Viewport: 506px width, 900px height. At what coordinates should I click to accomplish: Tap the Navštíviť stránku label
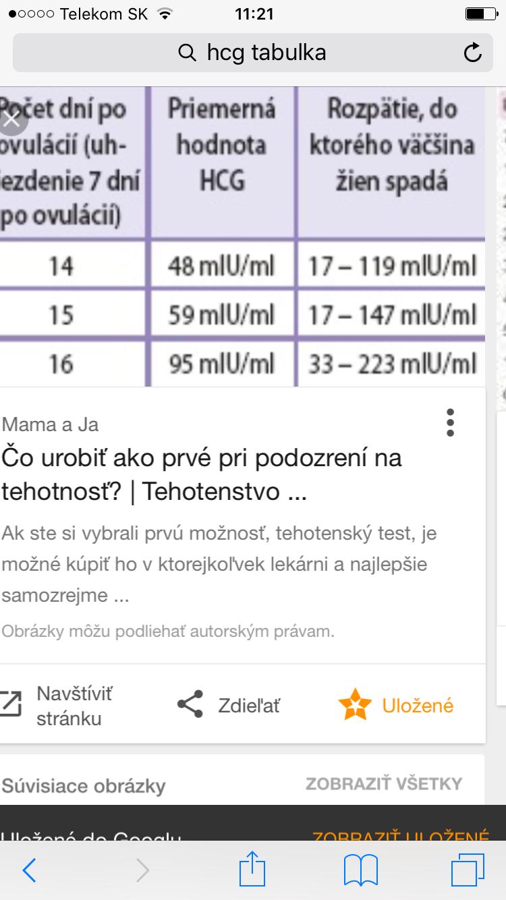pos(74,705)
